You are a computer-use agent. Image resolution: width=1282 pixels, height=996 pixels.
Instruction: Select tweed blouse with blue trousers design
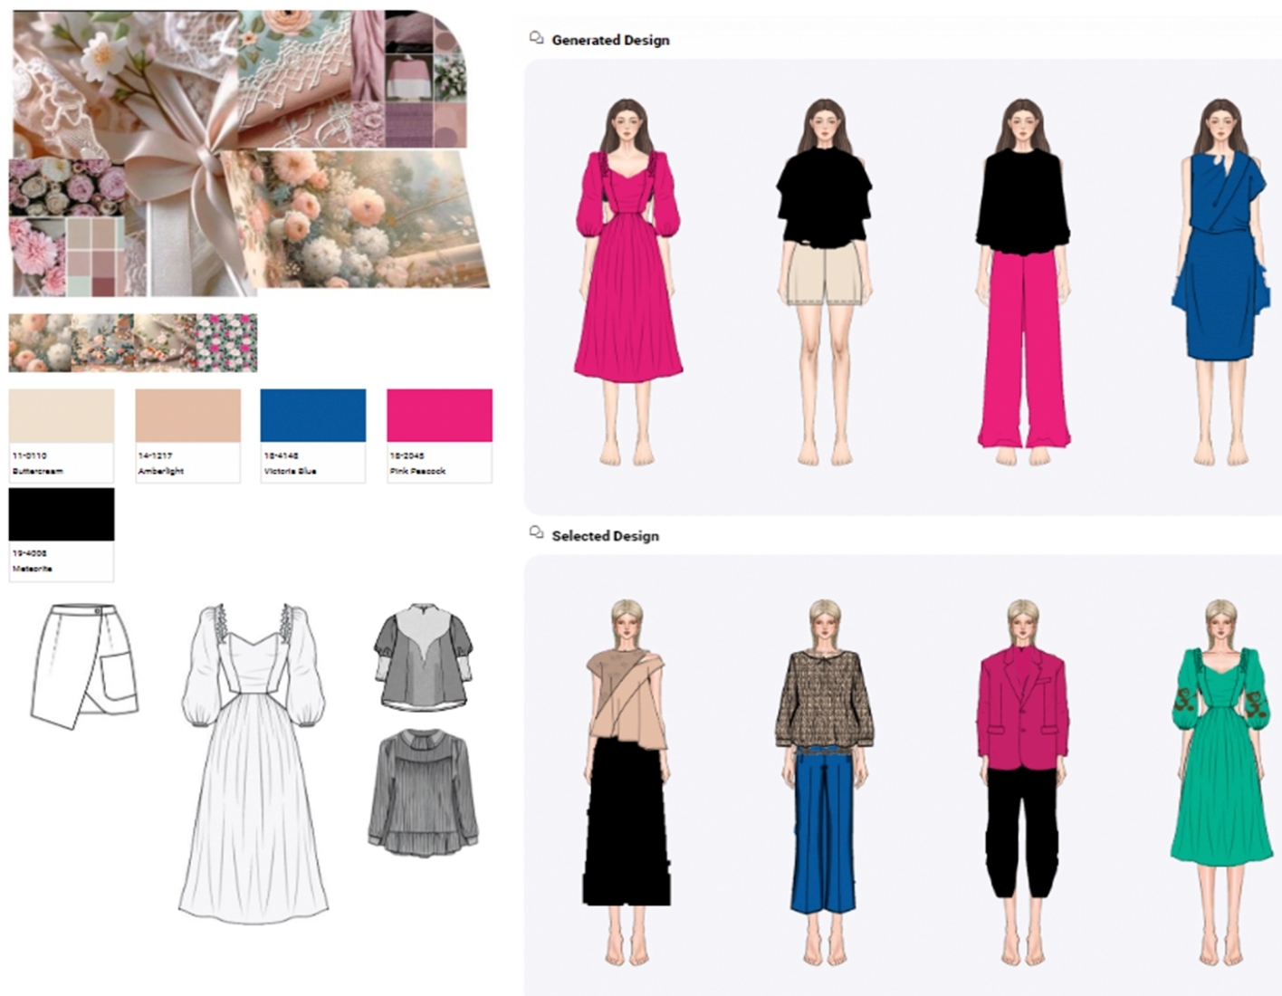(x=824, y=779)
